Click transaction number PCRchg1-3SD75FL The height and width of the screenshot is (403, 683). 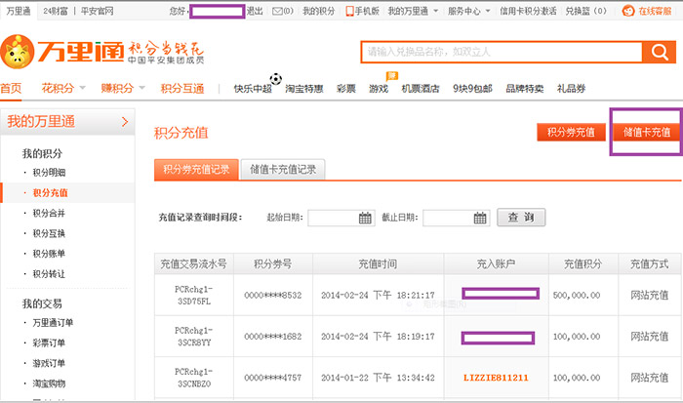[x=194, y=295]
